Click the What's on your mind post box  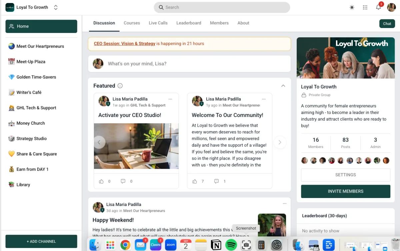pos(189,64)
